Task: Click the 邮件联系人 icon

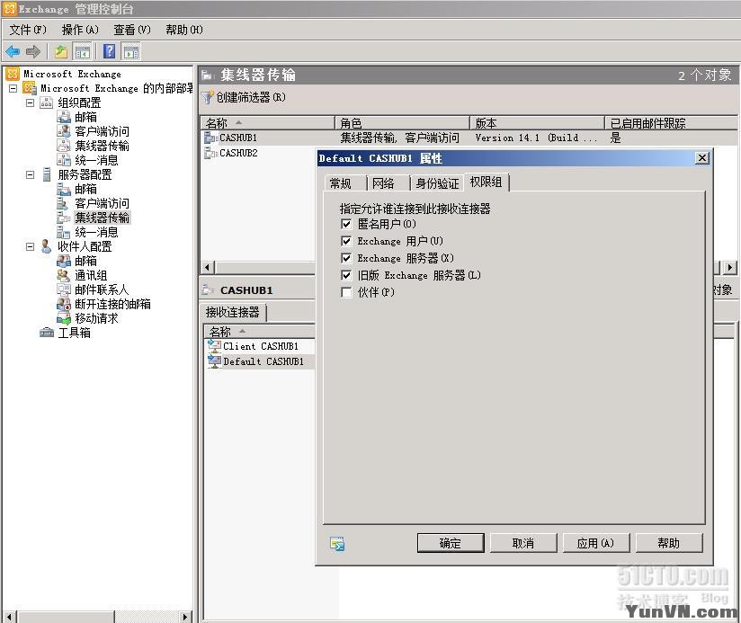Action: coord(63,289)
